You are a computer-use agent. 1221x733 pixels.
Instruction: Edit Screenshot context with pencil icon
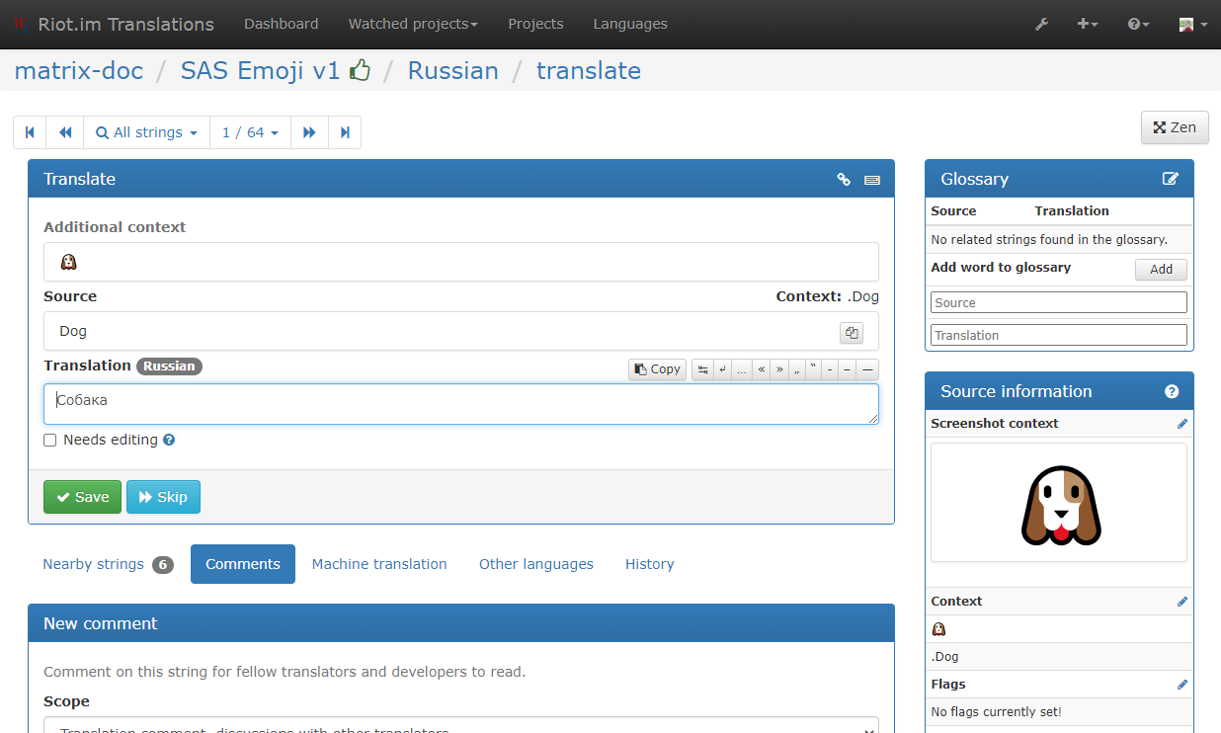click(x=1182, y=424)
